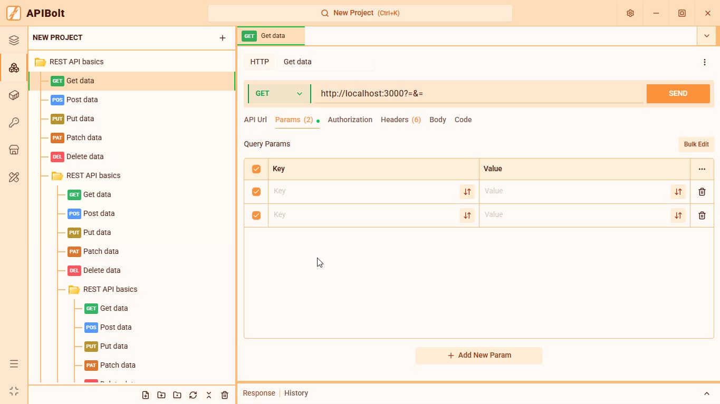Open the store icon in sidebar
This screenshot has height=404, width=720.
point(14,150)
